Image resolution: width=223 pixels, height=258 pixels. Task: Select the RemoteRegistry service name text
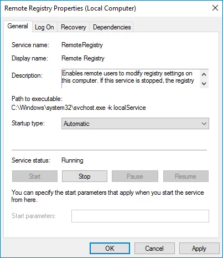pyautogui.click(x=82, y=45)
